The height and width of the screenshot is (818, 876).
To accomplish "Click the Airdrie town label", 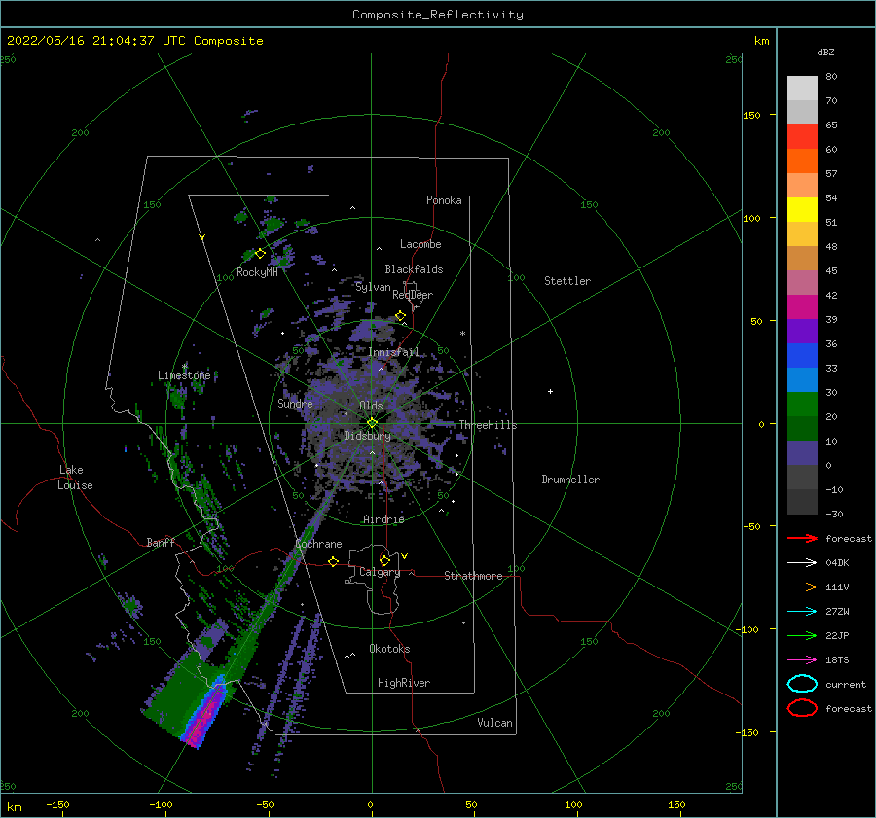I will pos(383,519).
